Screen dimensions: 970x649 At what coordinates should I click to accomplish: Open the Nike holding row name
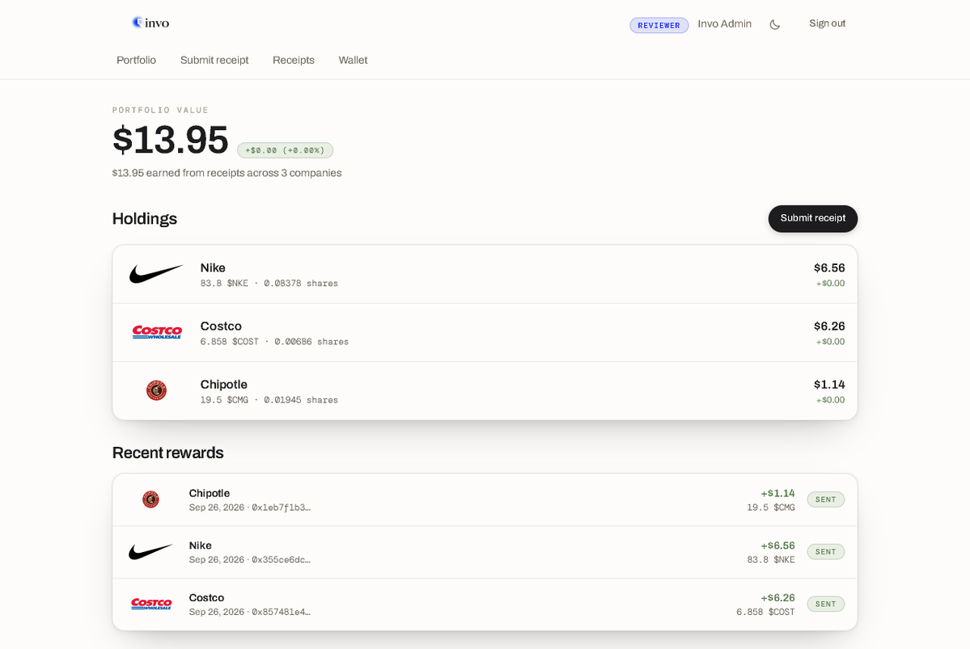coord(213,268)
